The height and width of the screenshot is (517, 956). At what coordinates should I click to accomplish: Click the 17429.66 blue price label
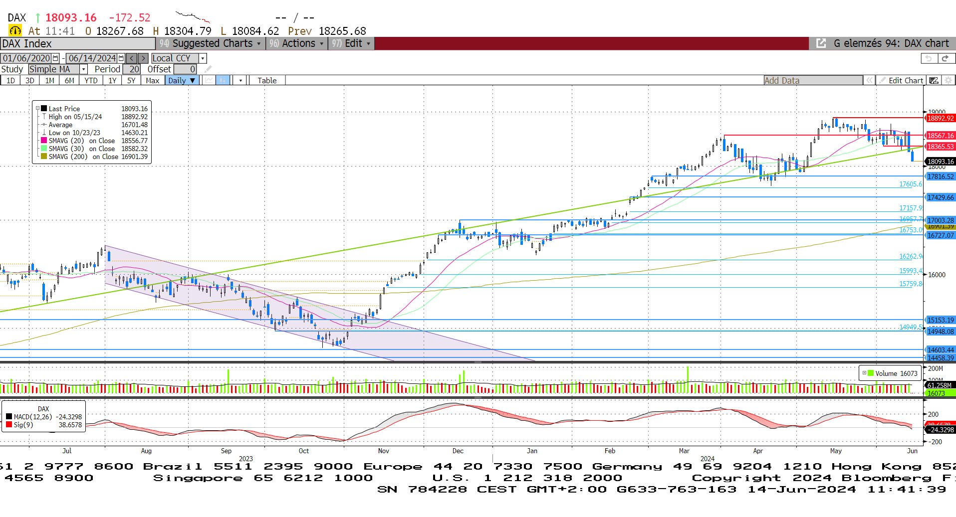940,197
